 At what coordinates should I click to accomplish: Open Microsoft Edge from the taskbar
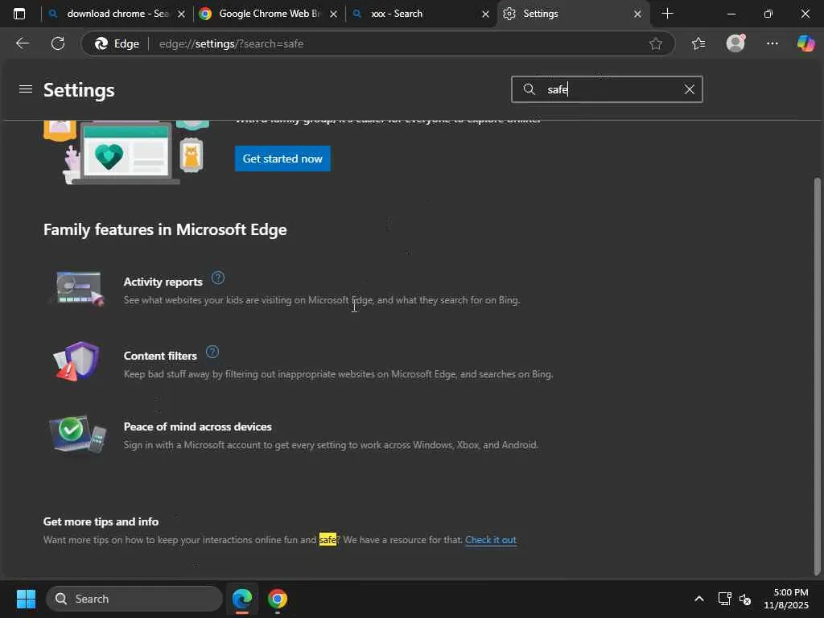242,599
